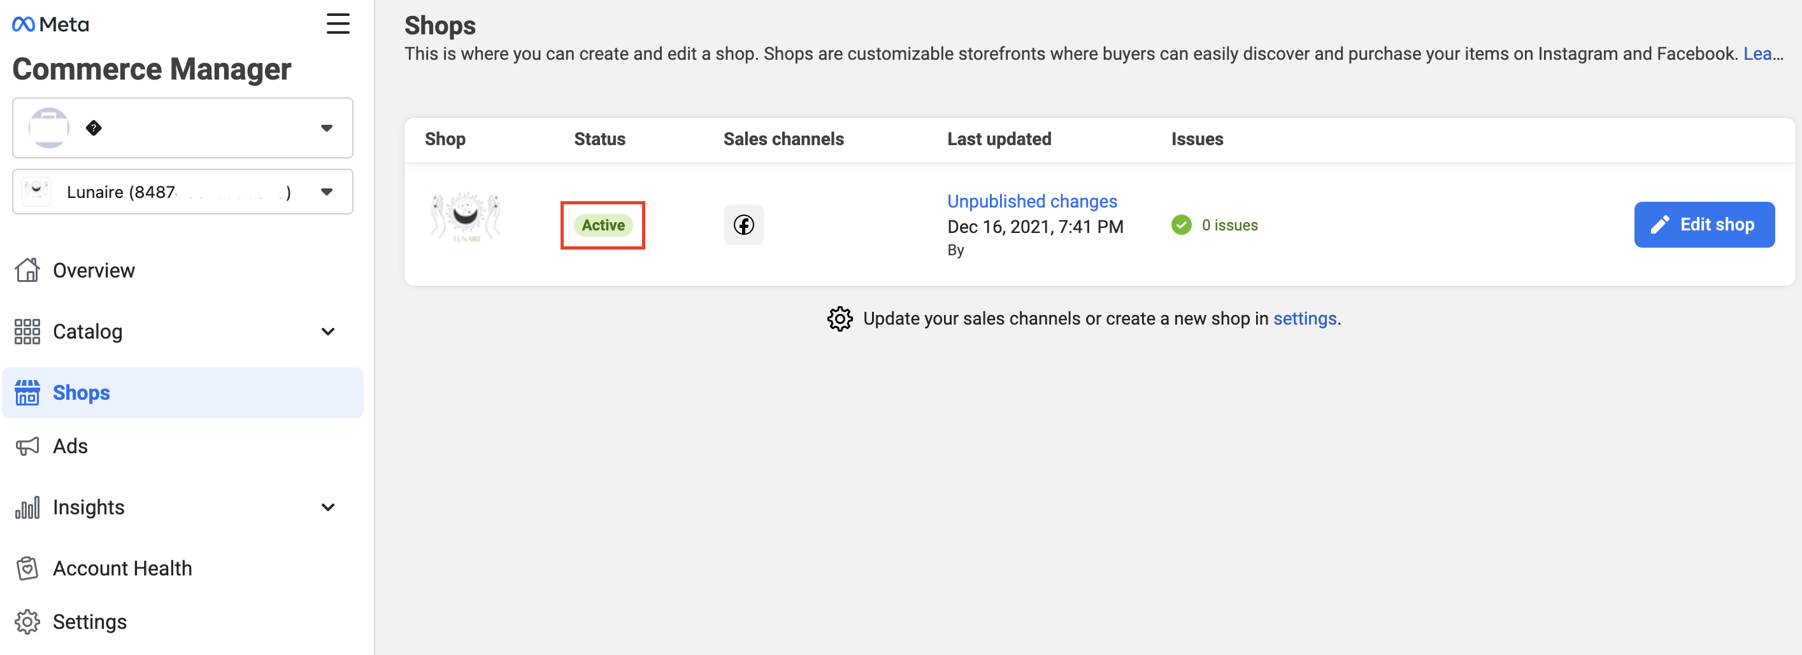
Task: Click the Last updated column header
Action: click(x=999, y=139)
